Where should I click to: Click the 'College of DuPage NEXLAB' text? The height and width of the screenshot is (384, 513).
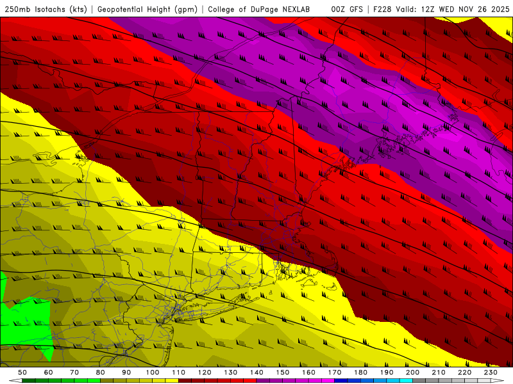tap(259, 10)
